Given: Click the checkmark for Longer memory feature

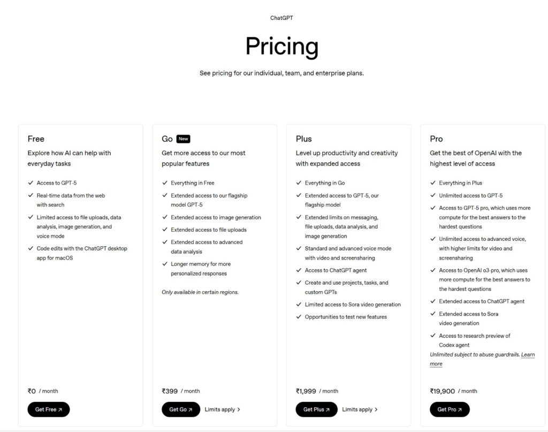Looking at the screenshot, I should pos(165,264).
